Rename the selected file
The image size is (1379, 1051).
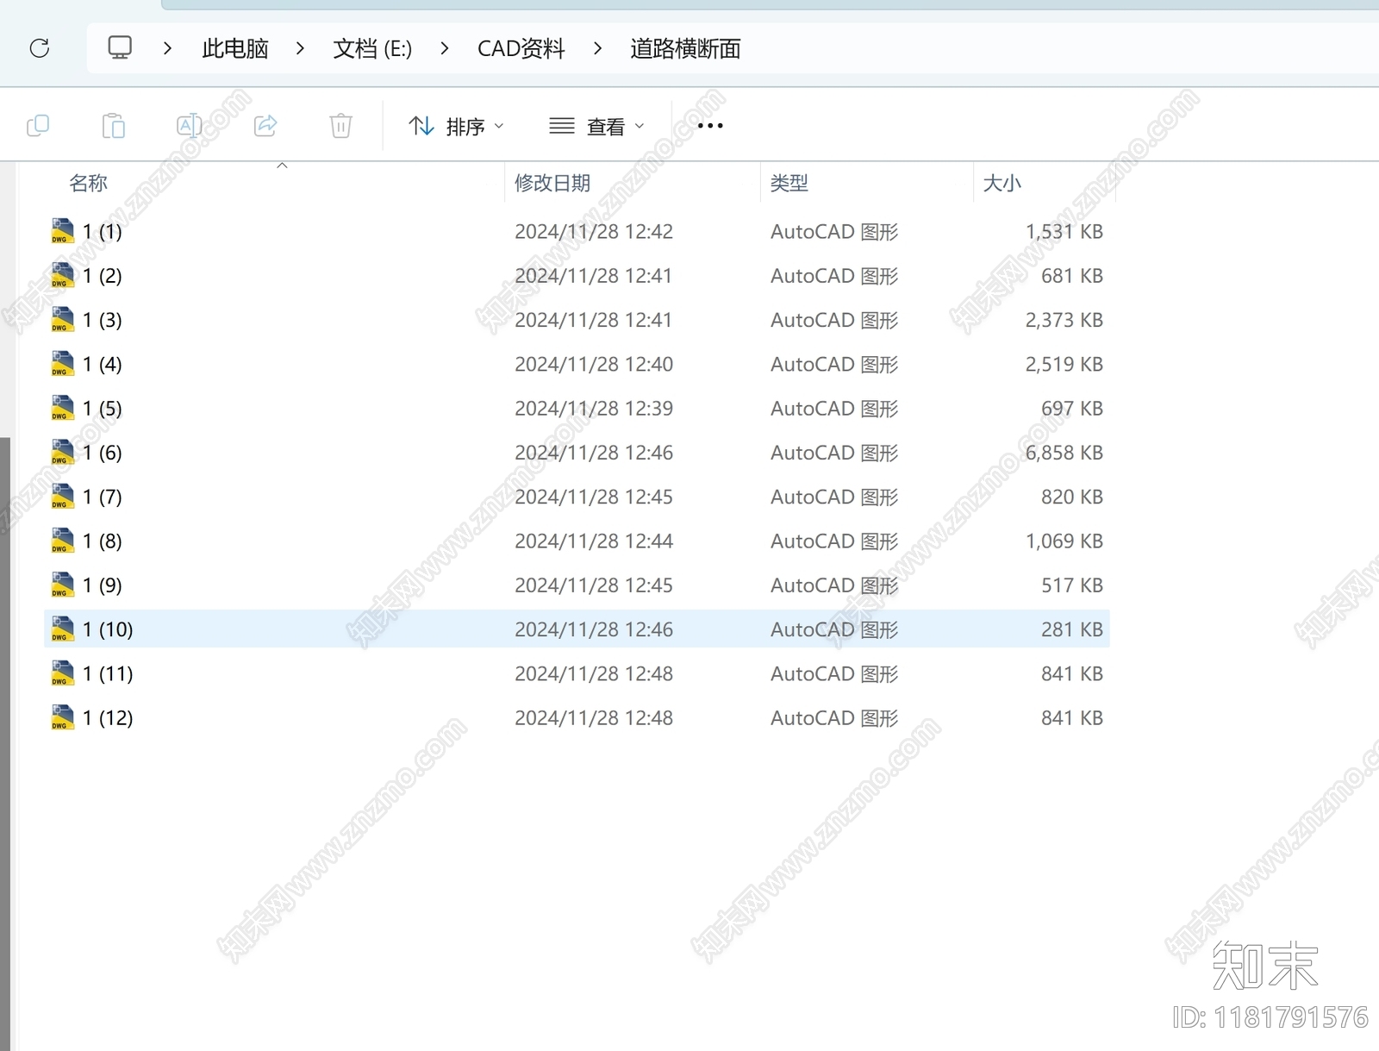[189, 126]
